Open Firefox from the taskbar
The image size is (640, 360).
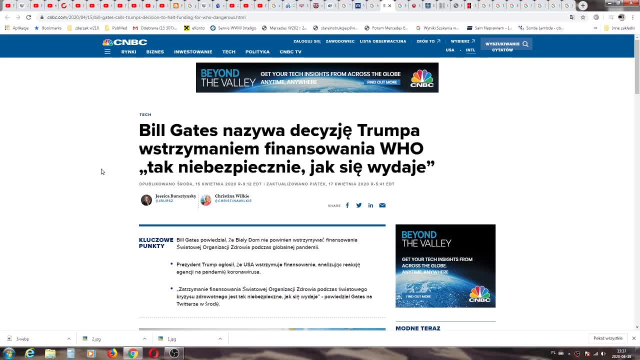pyautogui.click(x=112, y=353)
